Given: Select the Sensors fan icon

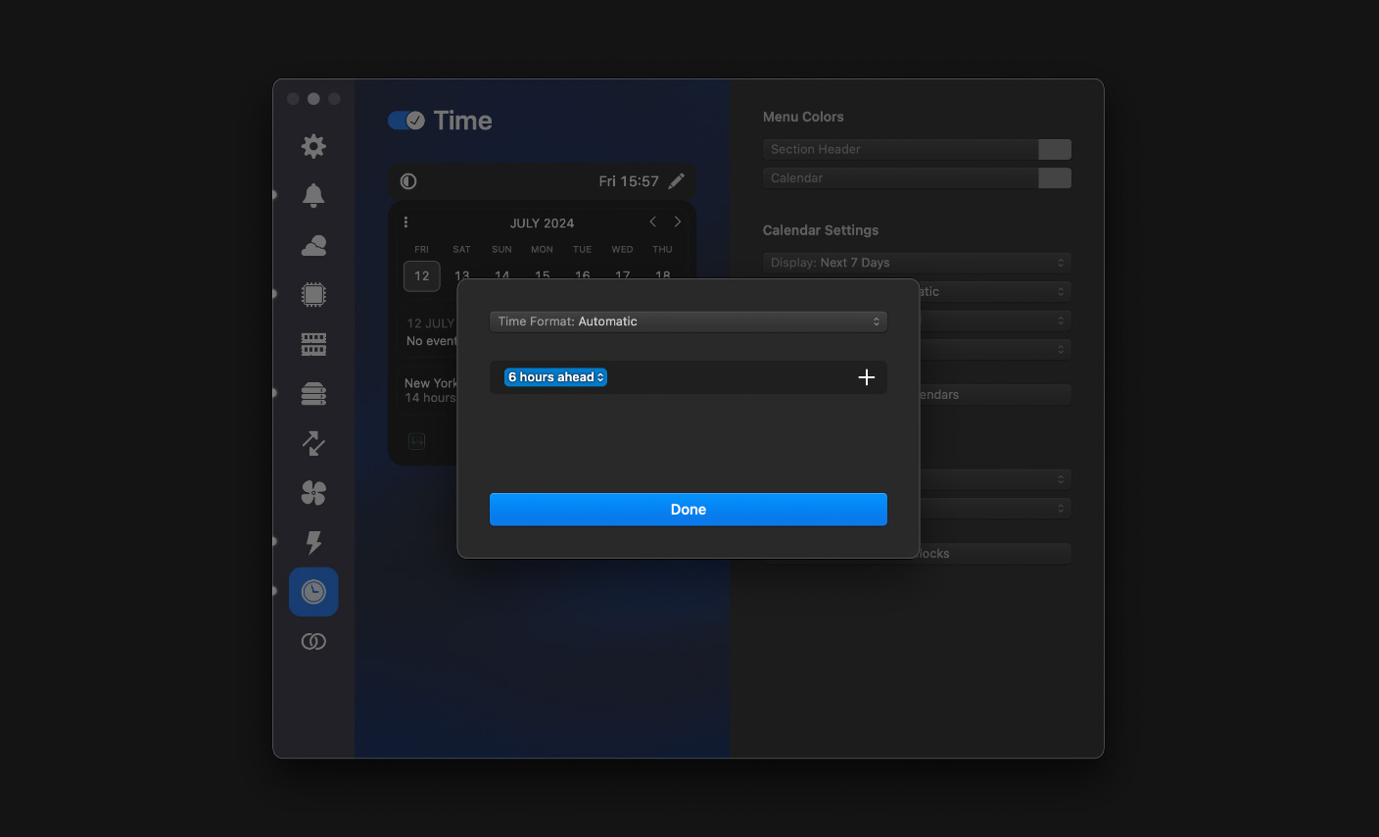Looking at the screenshot, I should [x=313, y=493].
